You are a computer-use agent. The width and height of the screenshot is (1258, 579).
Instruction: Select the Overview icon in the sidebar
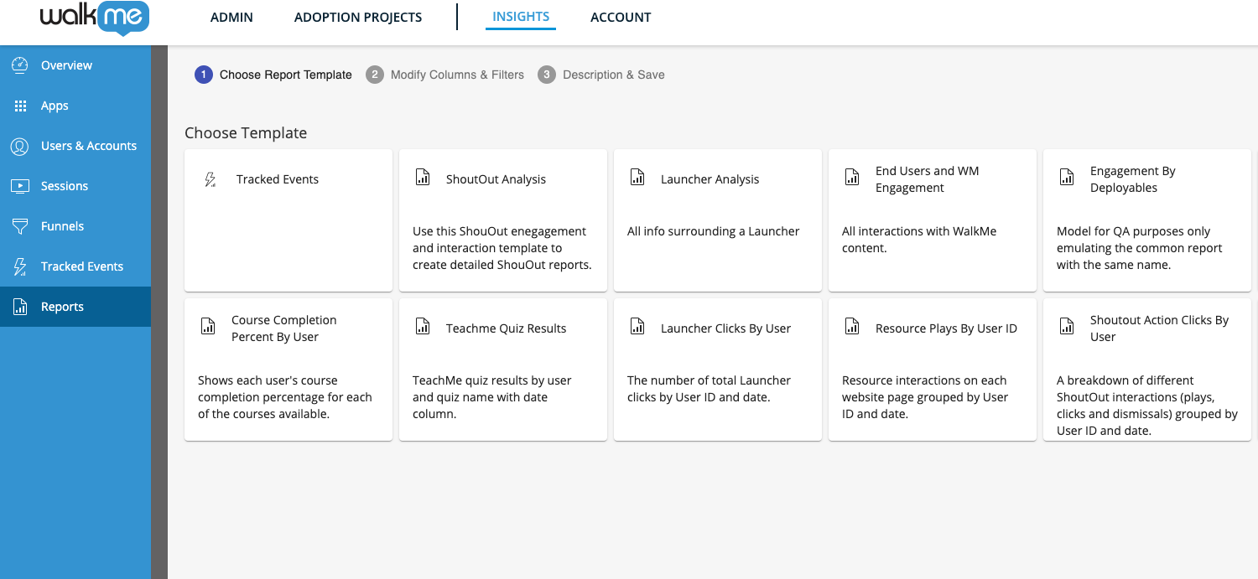pyautogui.click(x=18, y=65)
